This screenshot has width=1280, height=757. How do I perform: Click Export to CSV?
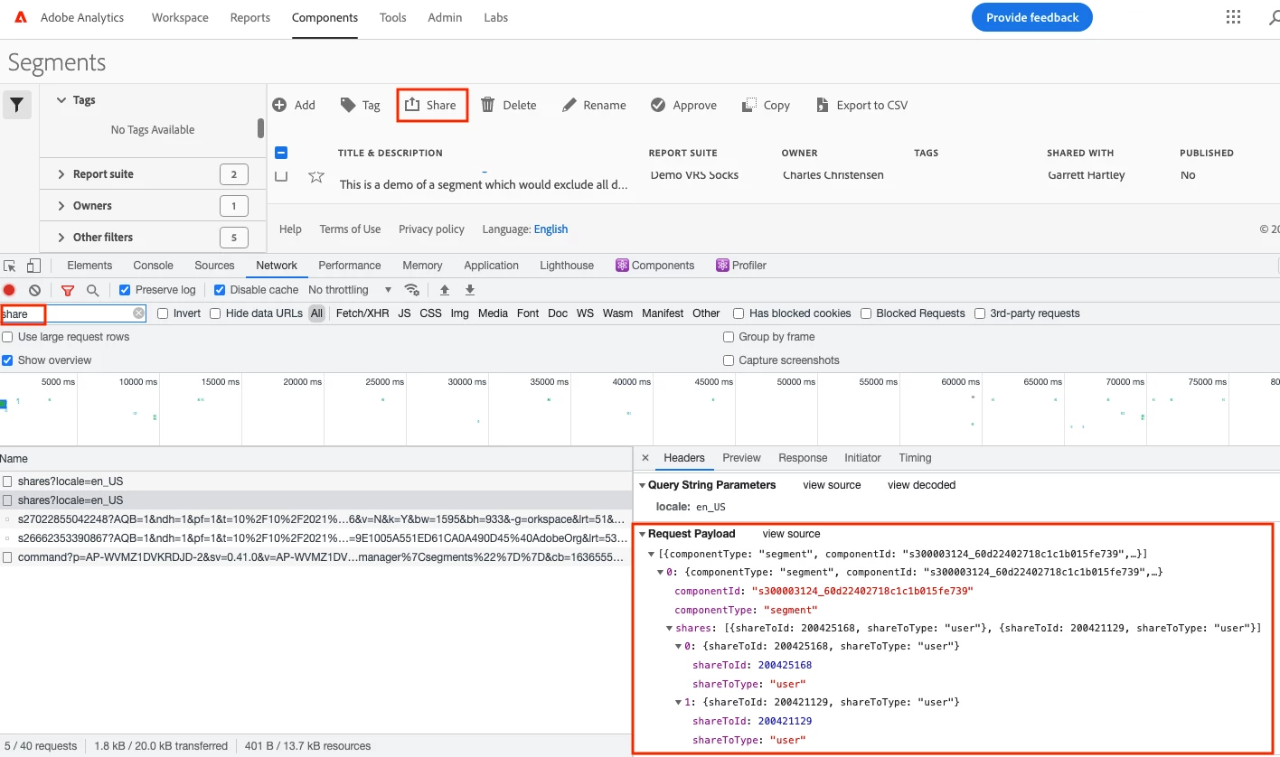(861, 105)
